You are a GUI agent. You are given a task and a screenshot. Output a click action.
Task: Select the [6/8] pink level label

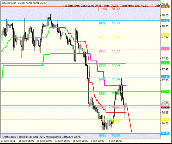click(x=102, y=51)
